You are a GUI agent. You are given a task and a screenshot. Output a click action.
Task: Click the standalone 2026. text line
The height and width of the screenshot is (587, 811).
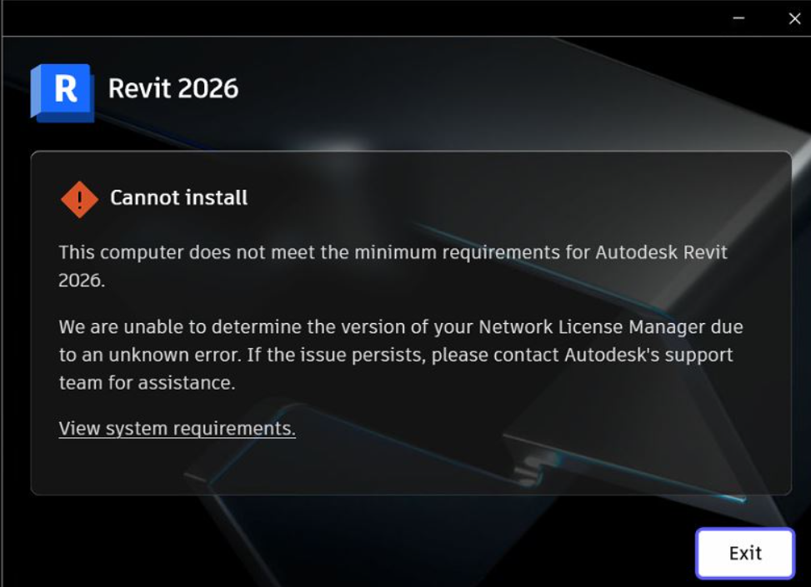tap(82, 281)
